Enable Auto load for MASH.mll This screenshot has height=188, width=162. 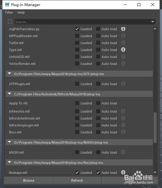click(x=98, y=152)
